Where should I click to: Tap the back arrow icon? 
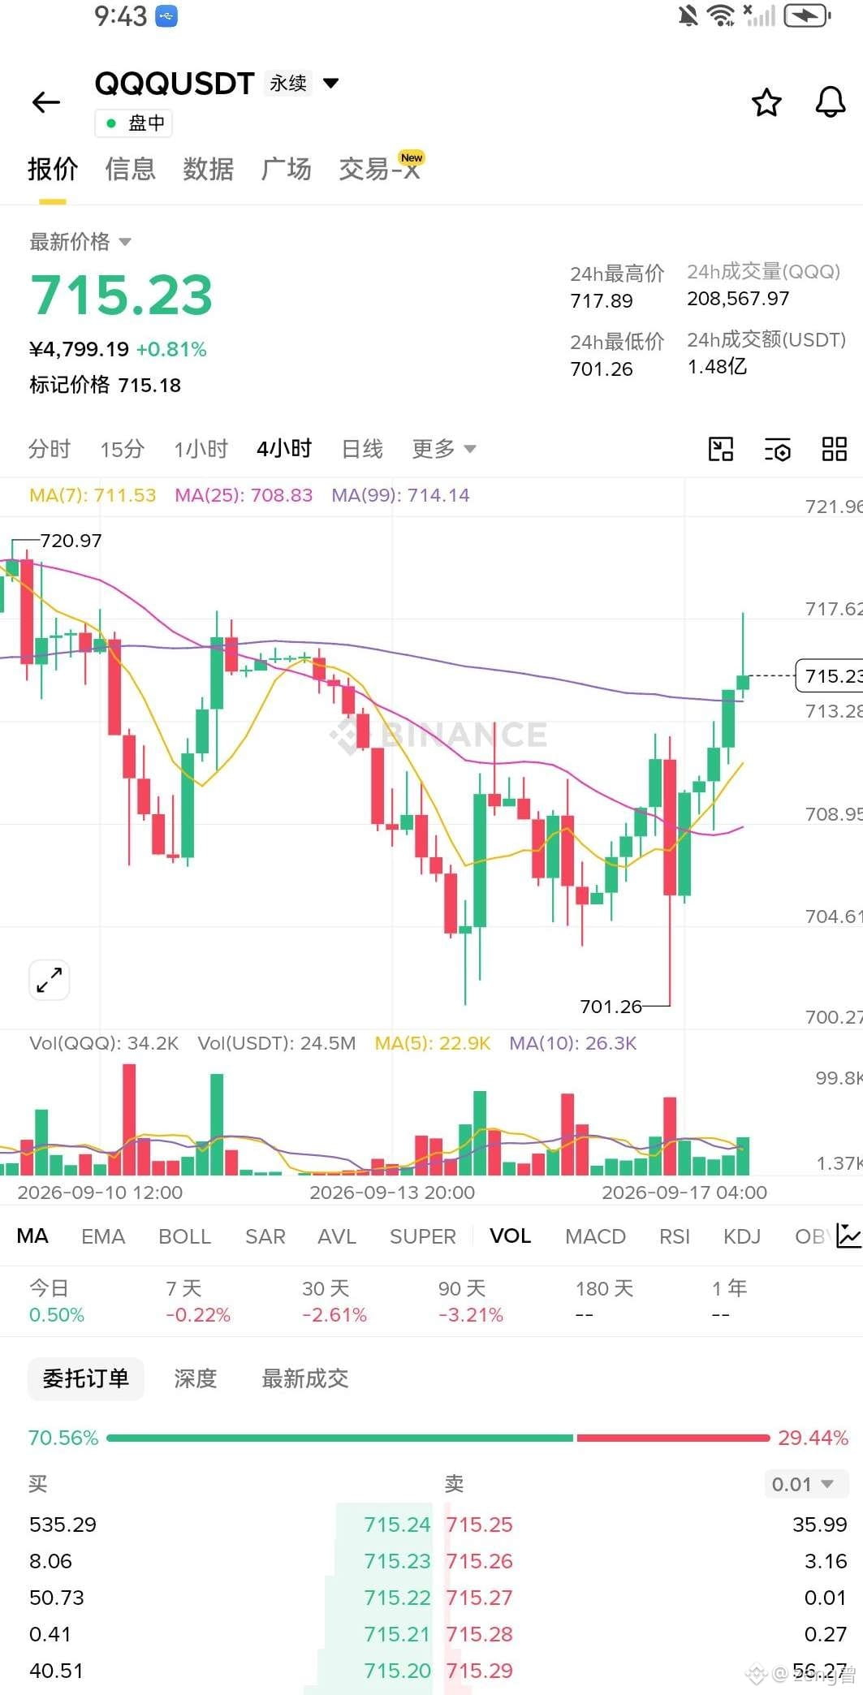[x=46, y=102]
